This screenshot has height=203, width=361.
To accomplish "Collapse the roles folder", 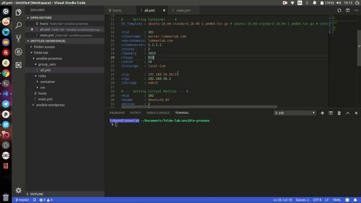I will 42,76.
